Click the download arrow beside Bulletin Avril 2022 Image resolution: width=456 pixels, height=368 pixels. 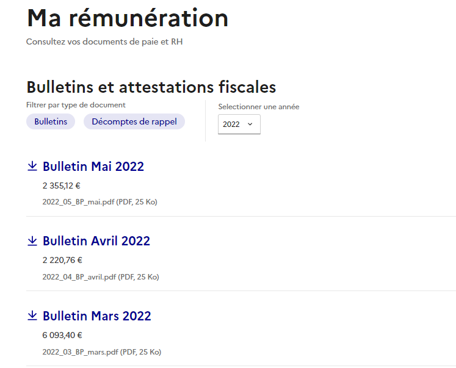pyautogui.click(x=32, y=241)
